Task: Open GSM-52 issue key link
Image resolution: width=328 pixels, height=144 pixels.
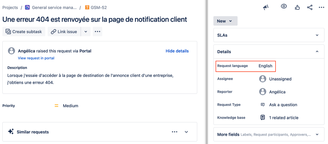Action: (x=99, y=8)
